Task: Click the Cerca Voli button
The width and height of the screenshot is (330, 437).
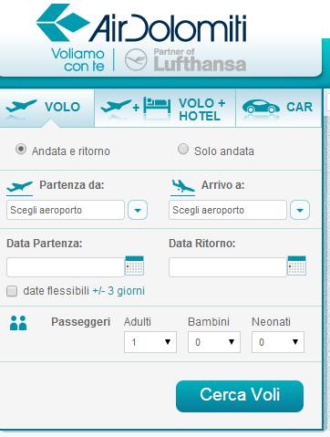Action: pos(240,396)
